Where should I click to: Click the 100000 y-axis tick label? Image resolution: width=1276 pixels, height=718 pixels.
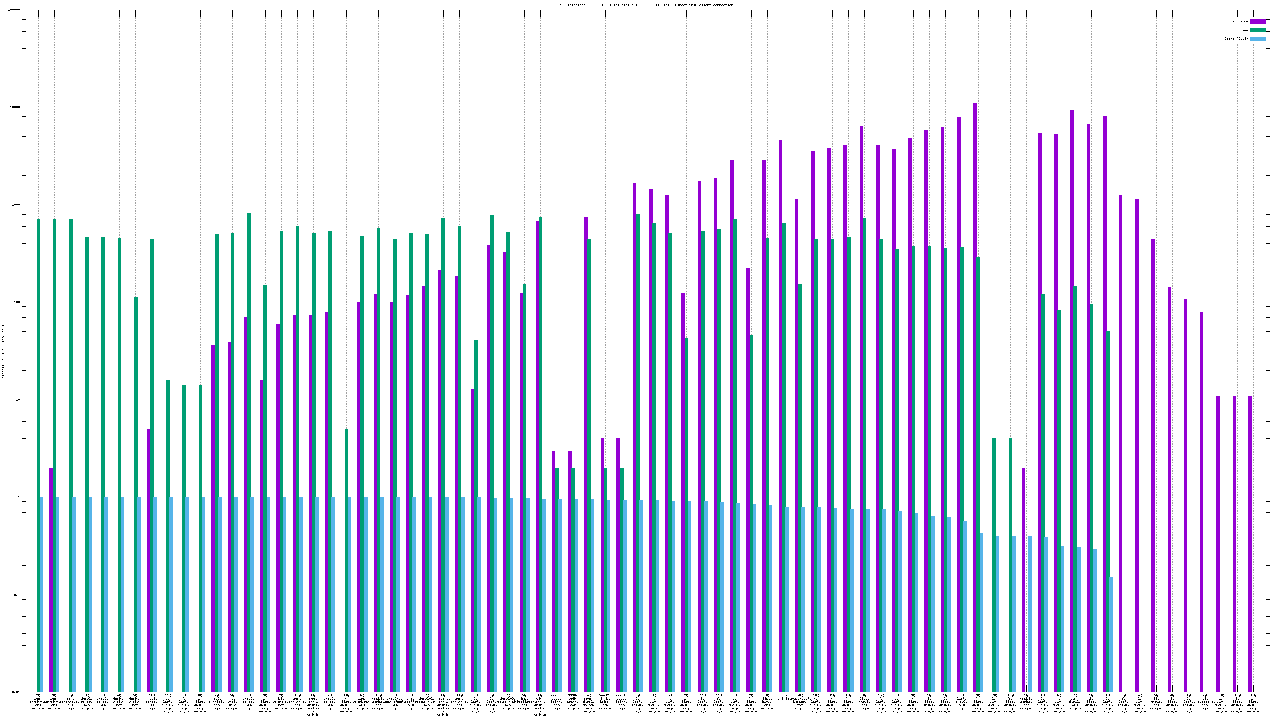click(x=14, y=10)
